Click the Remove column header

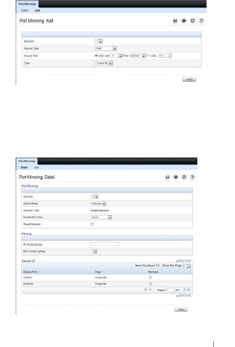click(153, 272)
